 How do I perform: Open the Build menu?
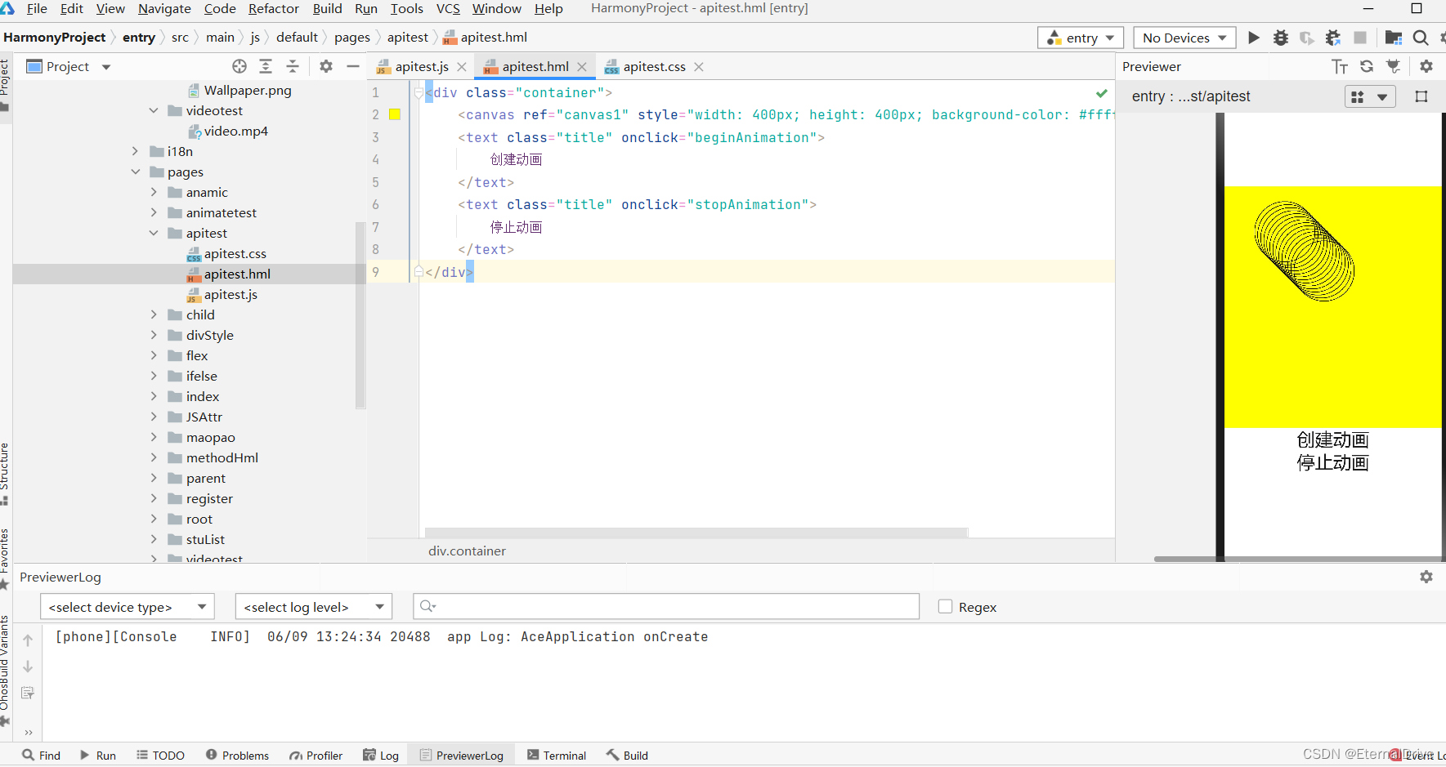[x=327, y=9]
